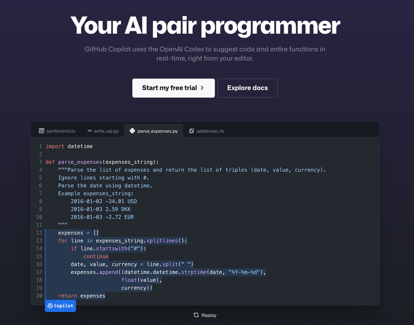Open the addresses.rb tab
The height and width of the screenshot is (325, 414).
[x=207, y=131]
